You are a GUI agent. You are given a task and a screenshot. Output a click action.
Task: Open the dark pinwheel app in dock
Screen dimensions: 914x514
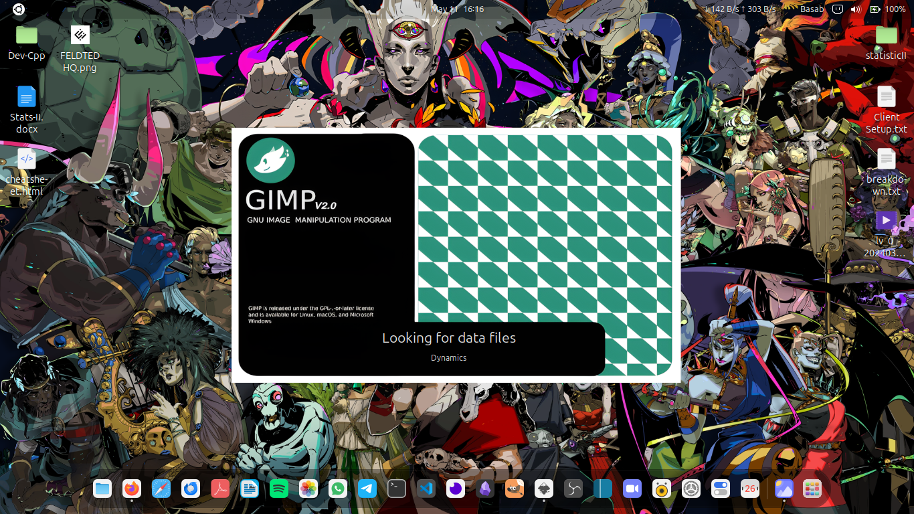(x=573, y=489)
